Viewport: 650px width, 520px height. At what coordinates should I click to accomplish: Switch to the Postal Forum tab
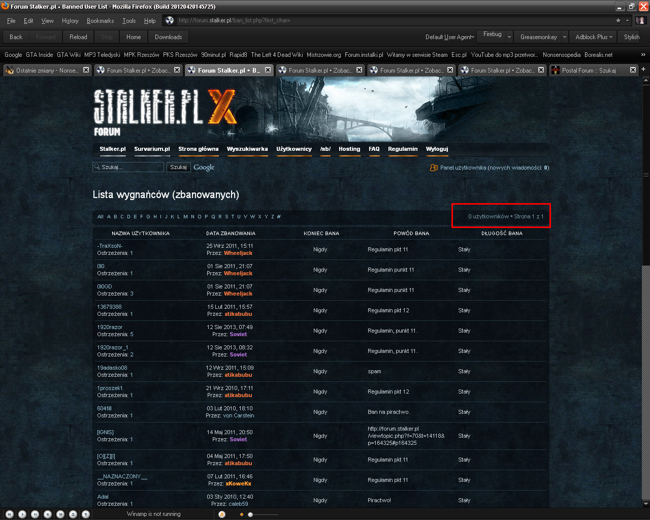pos(589,71)
